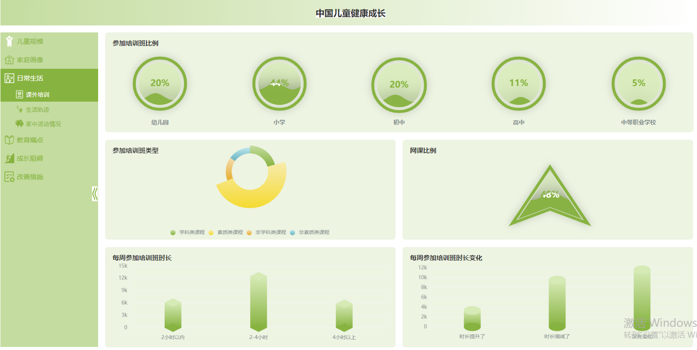The height and width of the screenshot is (350, 697).
Task: Open the 成长阻碍 menu item
Action: point(49,158)
